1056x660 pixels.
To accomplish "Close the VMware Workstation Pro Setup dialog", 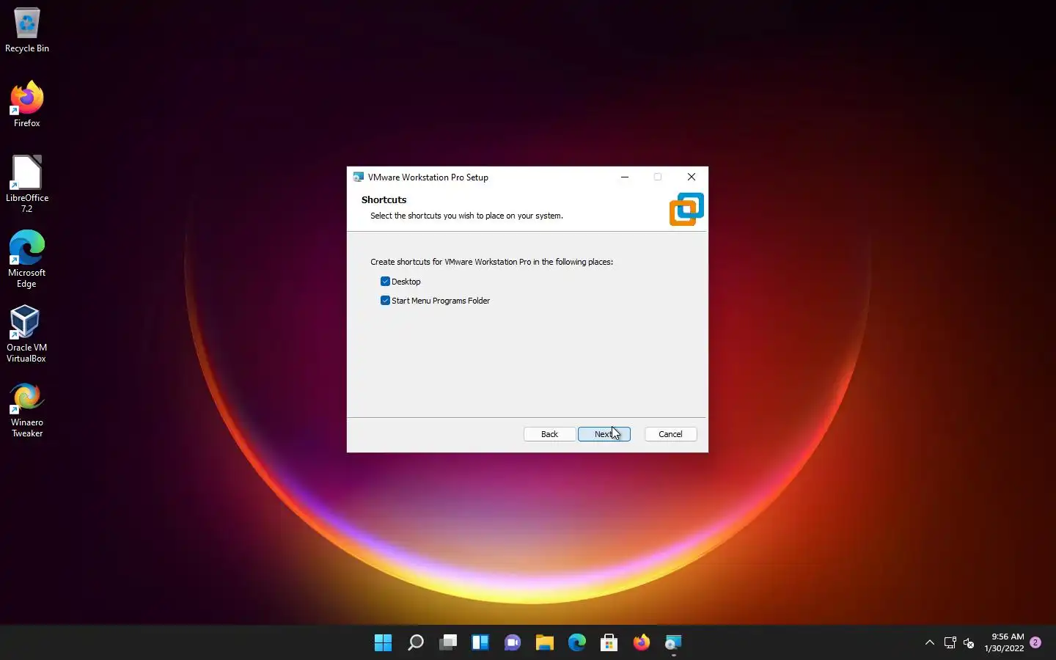I will click(x=691, y=177).
